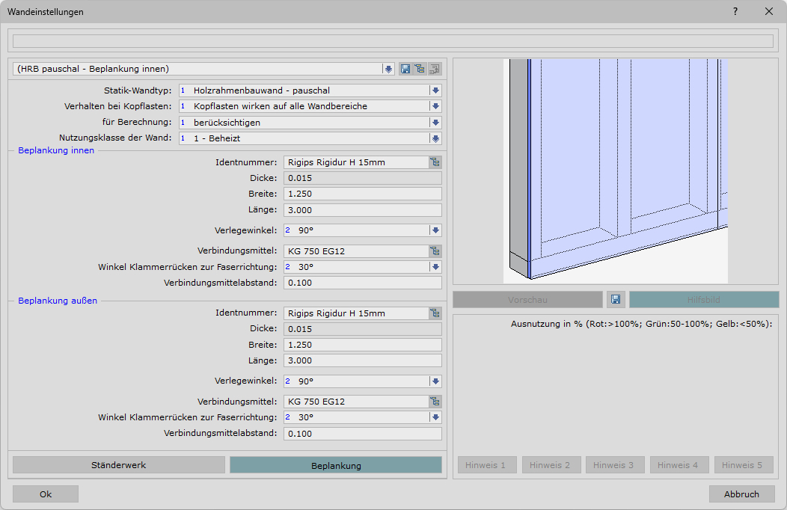Switch the preview to Hilfsbild

[x=703, y=300]
